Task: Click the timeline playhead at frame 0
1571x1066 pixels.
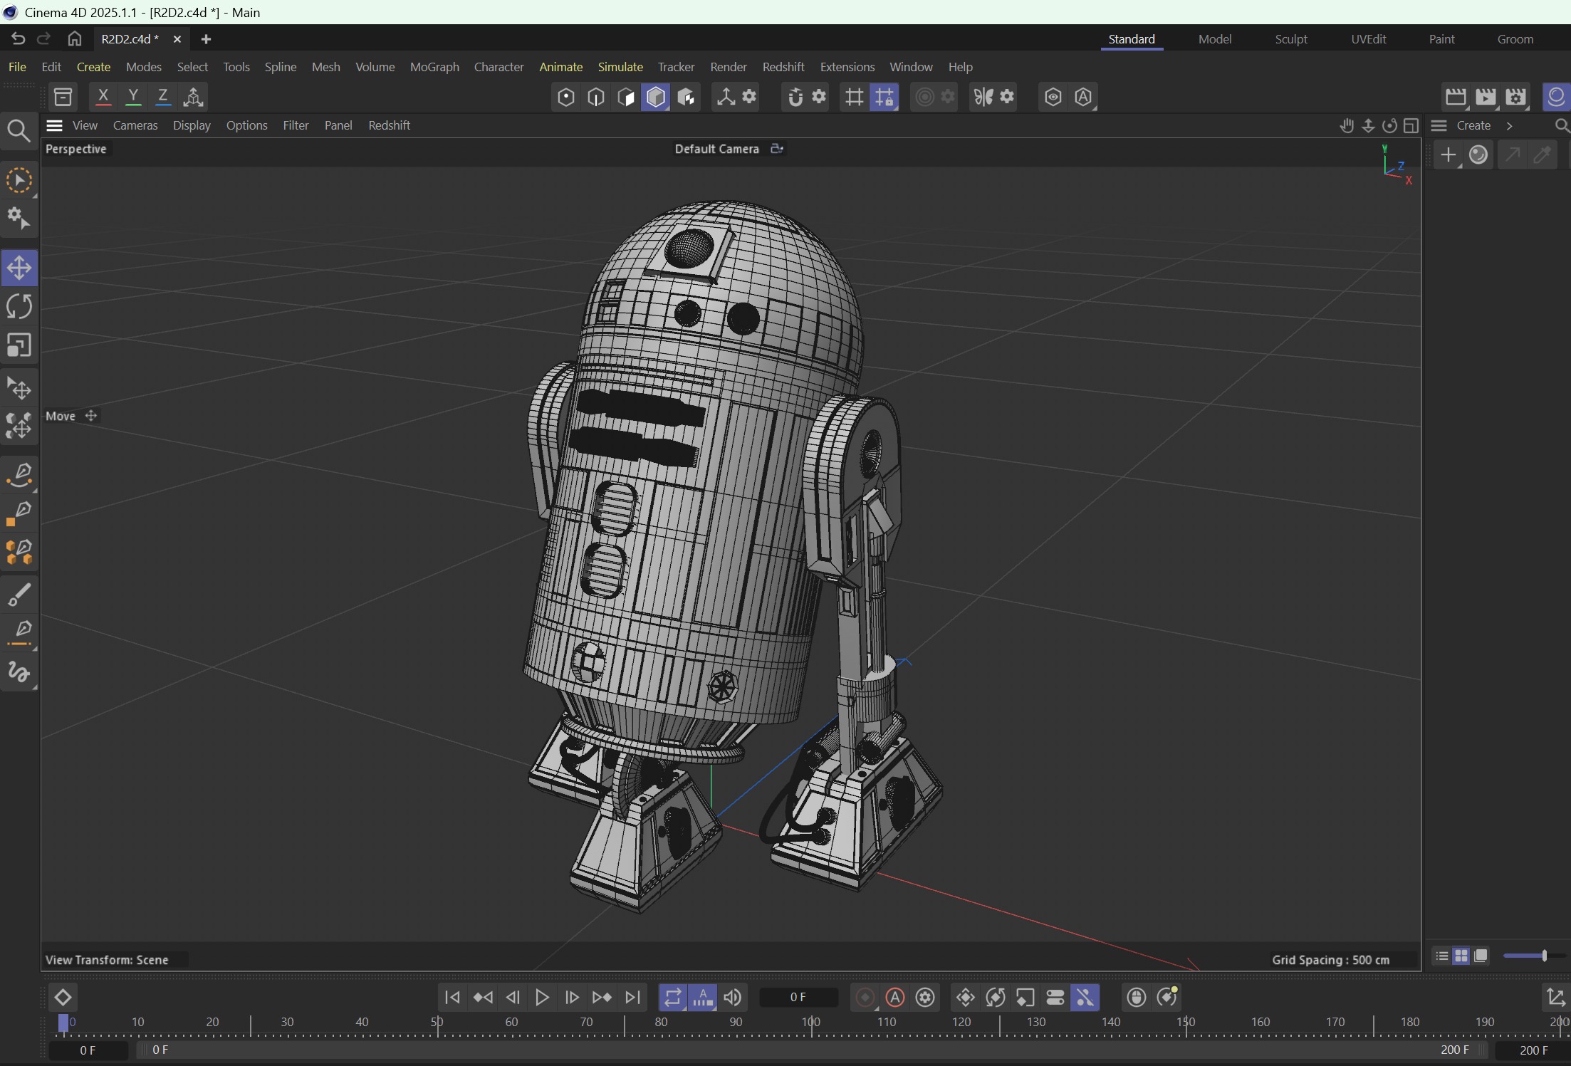Action: click(63, 1023)
